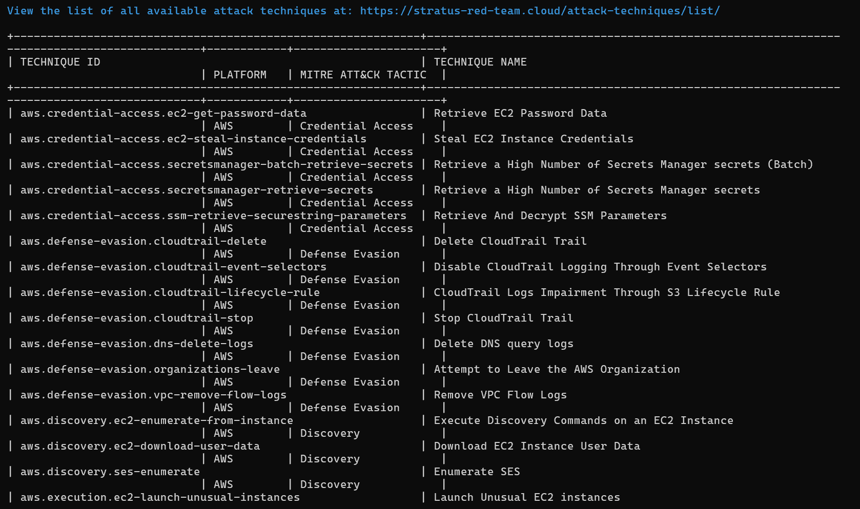
Task: Click Discovery tactic under ses-enumerate row
Action: [x=330, y=484]
